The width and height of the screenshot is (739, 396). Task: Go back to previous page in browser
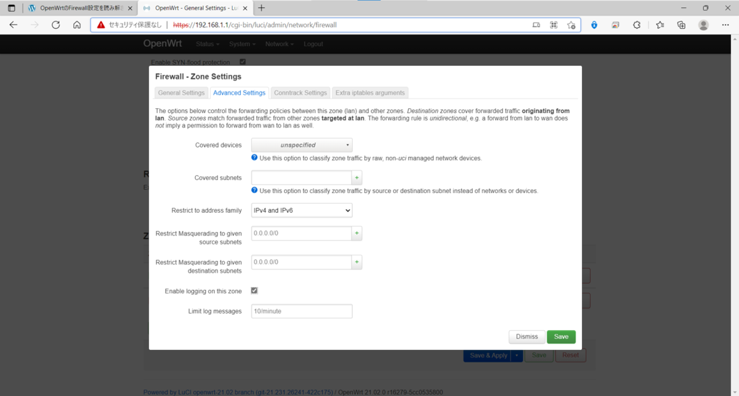14,25
